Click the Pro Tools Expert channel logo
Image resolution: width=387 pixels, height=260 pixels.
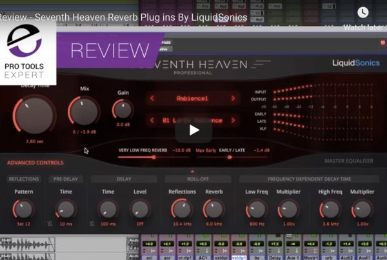pos(28,53)
